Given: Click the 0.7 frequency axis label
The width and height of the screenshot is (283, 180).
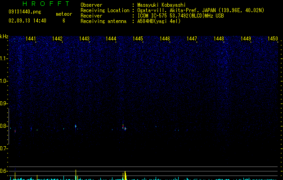Looking at the screenshot, I should click(4, 148).
